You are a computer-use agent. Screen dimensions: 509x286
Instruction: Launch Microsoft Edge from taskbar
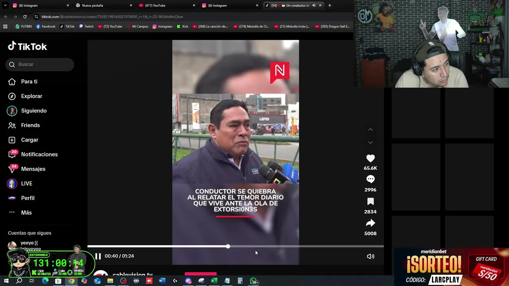point(45,281)
